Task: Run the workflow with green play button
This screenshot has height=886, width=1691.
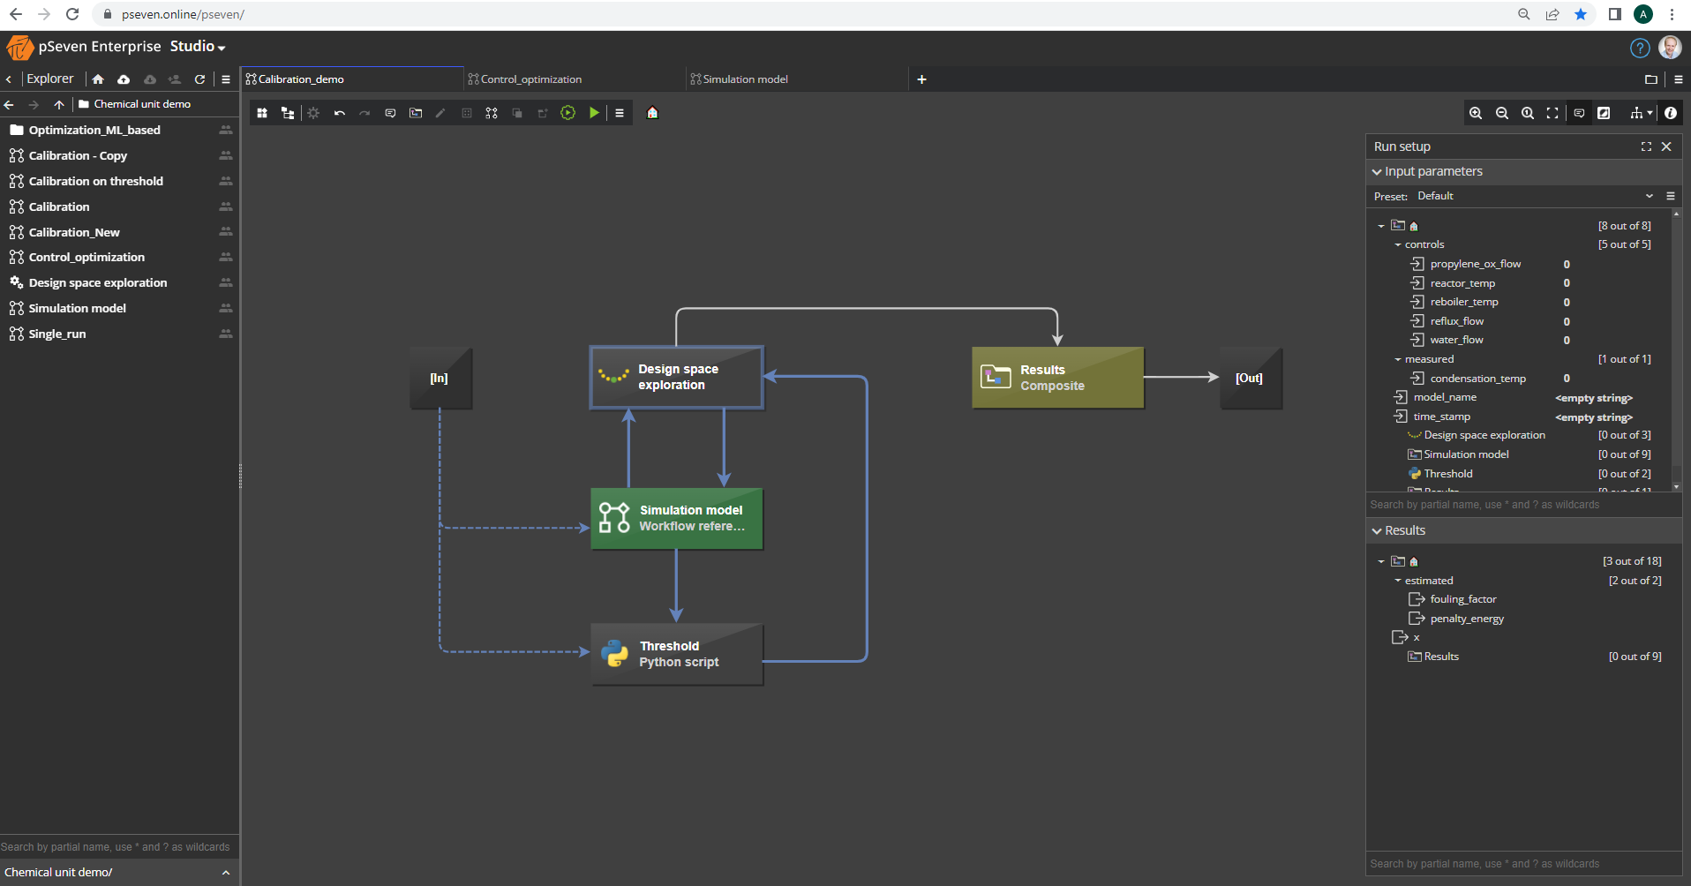Action: [x=594, y=113]
